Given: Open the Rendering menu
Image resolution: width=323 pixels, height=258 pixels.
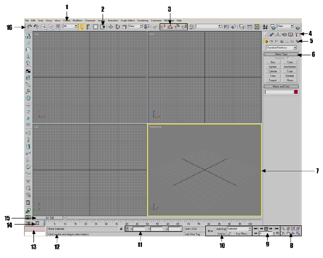Looking at the screenshot, I should 143,21.
